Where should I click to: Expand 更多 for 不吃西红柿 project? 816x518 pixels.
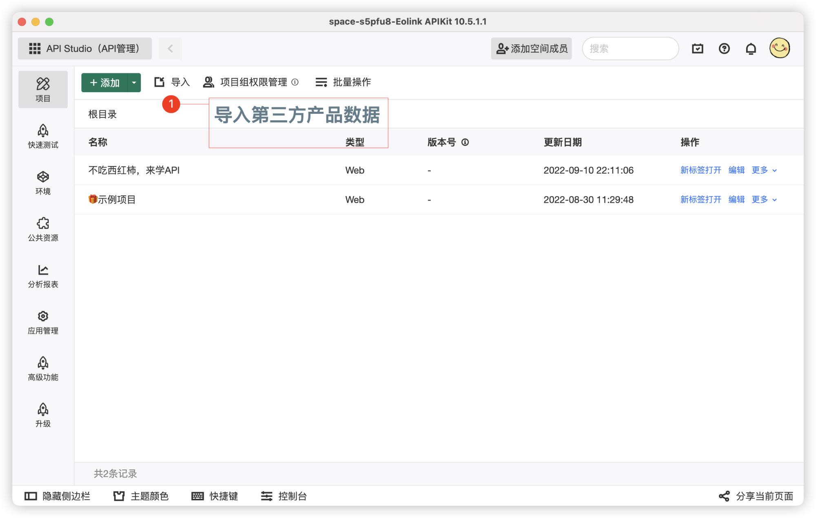click(x=764, y=170)
